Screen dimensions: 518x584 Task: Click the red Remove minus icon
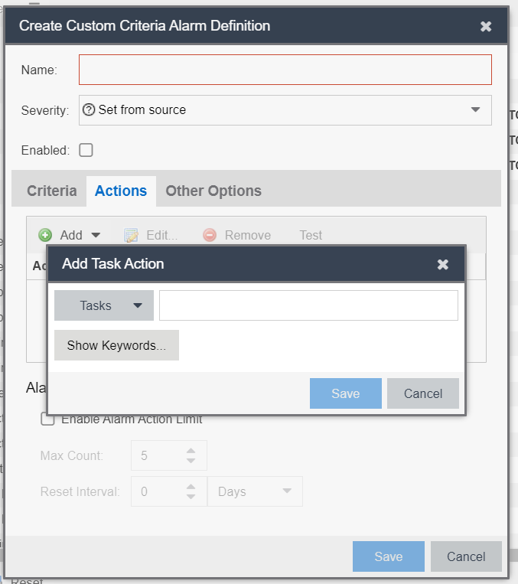point(210,235)
